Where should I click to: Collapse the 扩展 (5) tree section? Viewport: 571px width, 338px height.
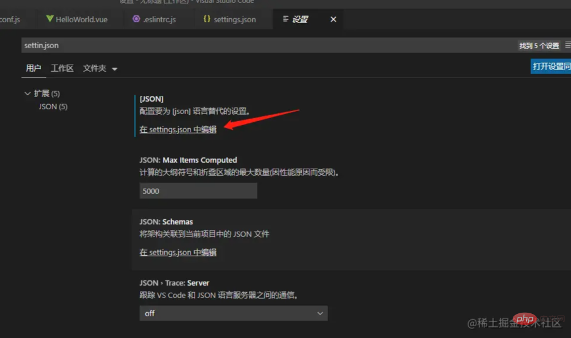tap(27, 93)
